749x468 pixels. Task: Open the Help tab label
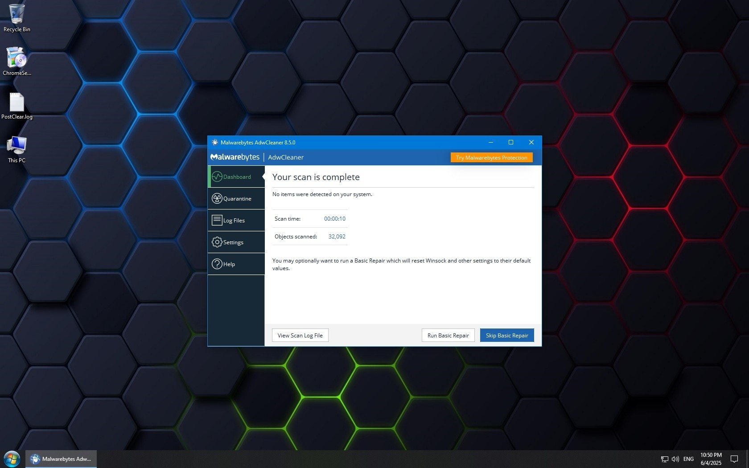[229, 264]
